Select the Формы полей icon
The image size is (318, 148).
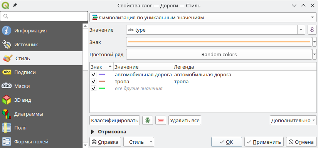tap(6, 142)
